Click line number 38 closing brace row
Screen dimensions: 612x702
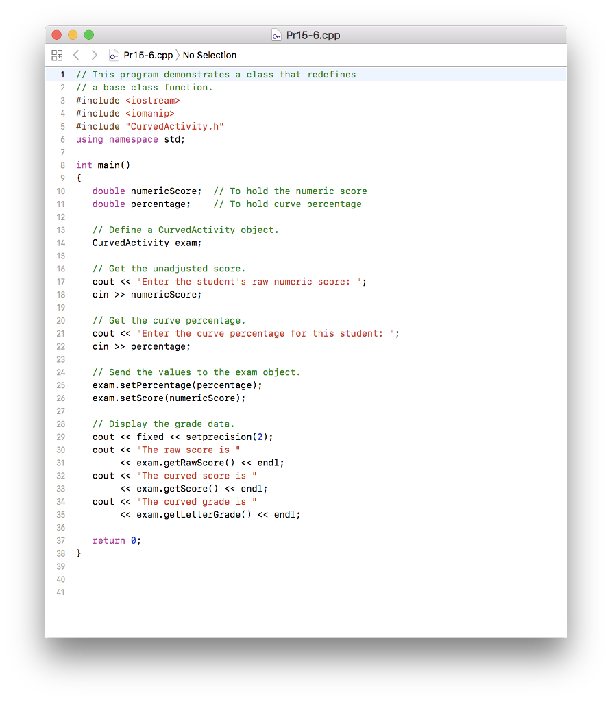point(60,553)
